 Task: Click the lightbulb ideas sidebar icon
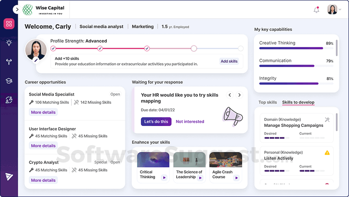click(x=9, y=43)
